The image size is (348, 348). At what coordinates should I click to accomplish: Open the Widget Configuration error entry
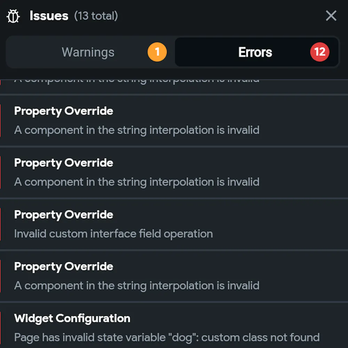click(174, 327)
